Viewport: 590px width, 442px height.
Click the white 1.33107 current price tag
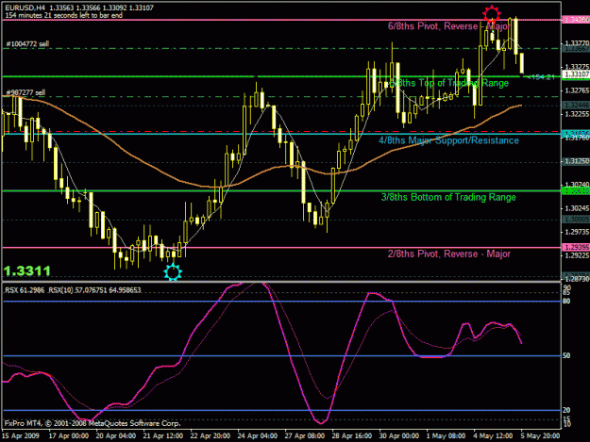[x=576, y=74]
